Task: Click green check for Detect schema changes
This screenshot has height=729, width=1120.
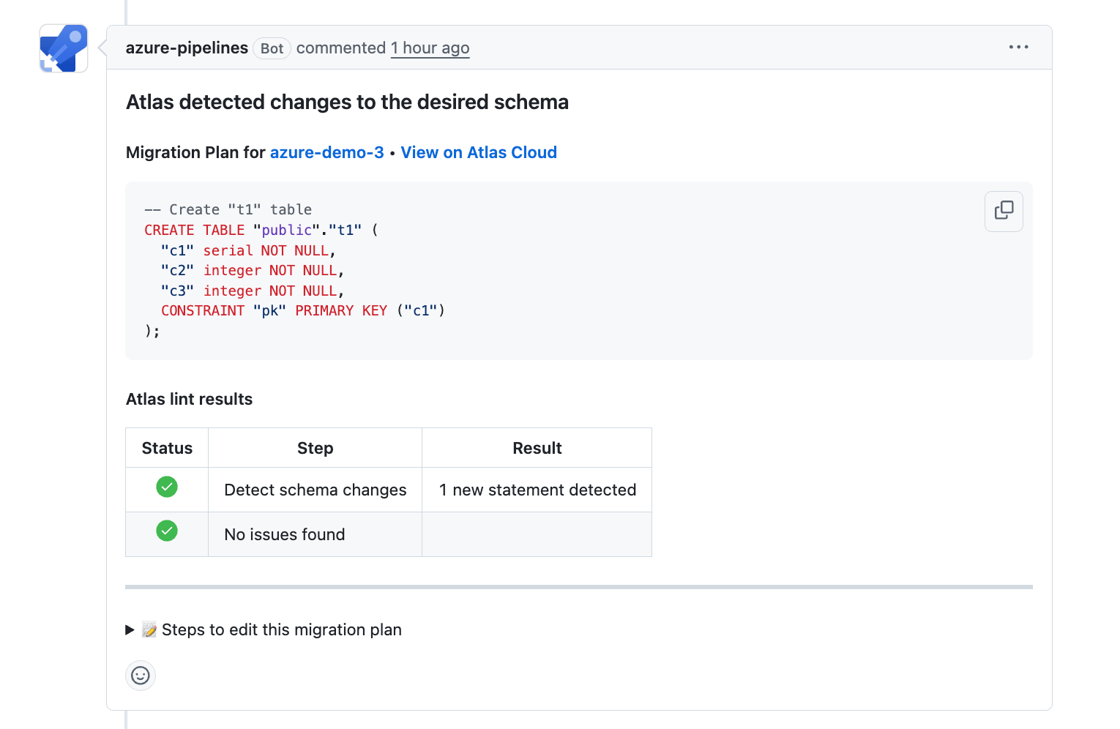Action: click(x=167, y=487)
